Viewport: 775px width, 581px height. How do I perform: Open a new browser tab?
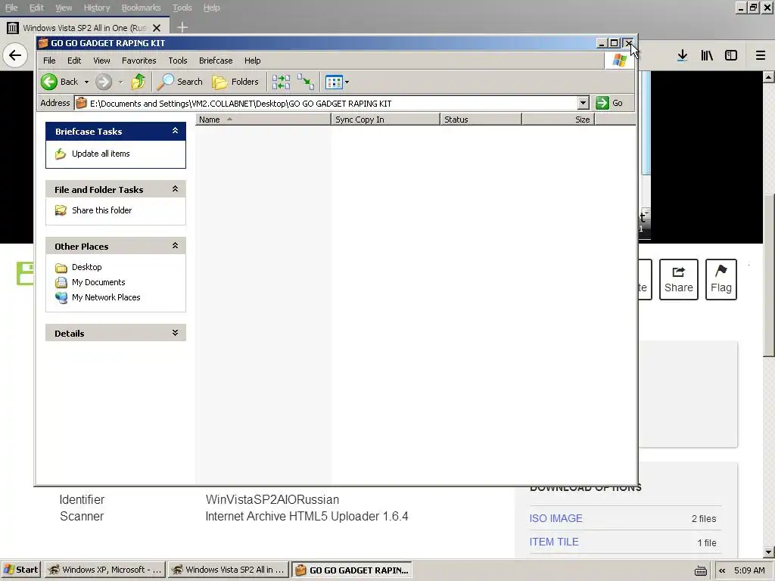click(x=182, y=27)
